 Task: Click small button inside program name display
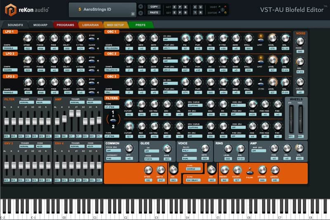pos(133,14)
